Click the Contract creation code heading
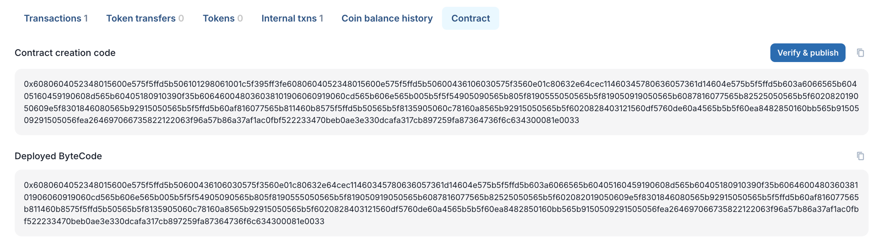Image resolution: width=879 pixels, height=246 pixels. [65, 53]
